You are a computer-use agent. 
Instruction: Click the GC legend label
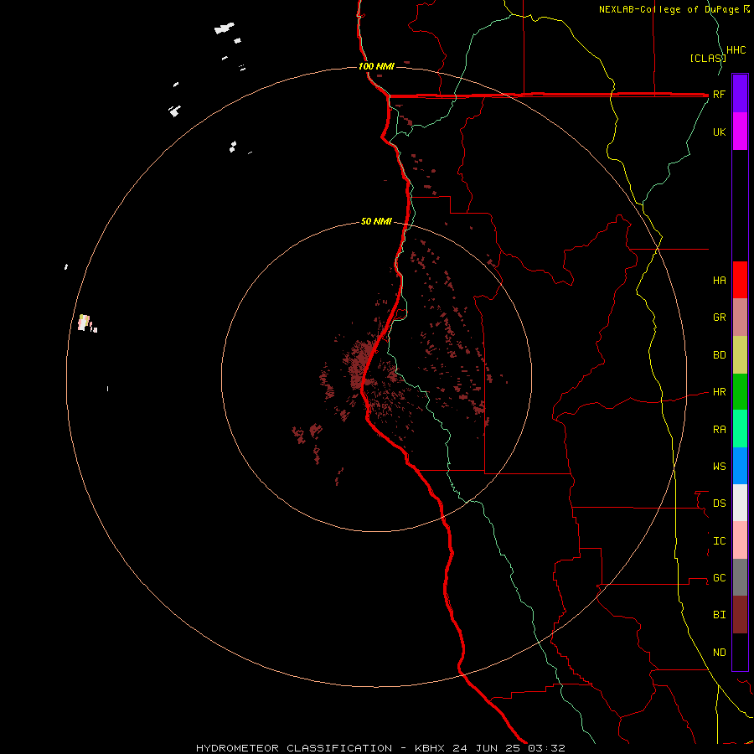pos(720,578)
